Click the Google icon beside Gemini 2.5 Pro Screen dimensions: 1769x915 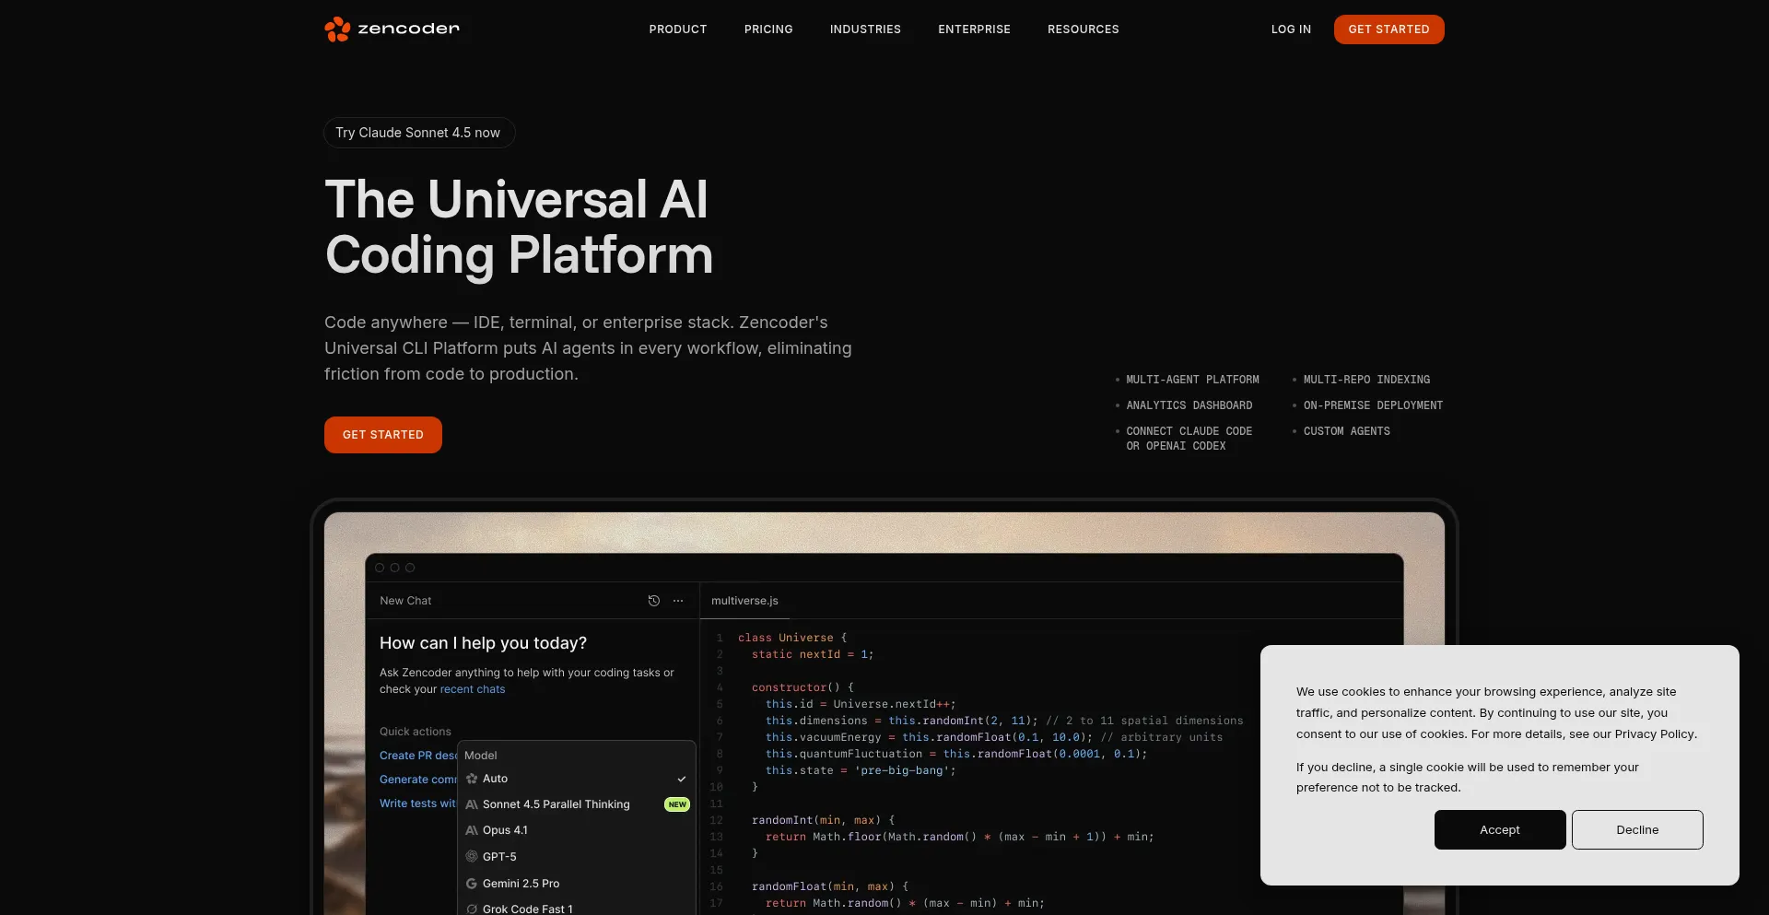472,884
